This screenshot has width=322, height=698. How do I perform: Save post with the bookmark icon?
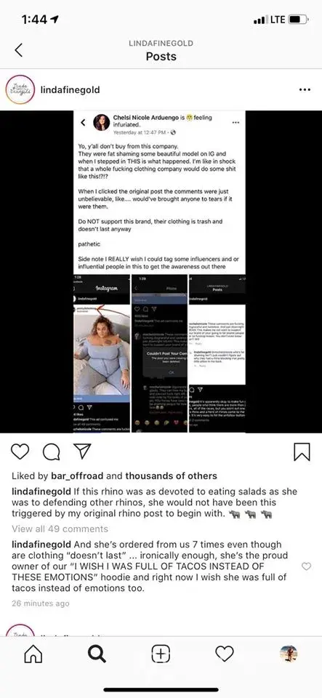click(302, 452)
